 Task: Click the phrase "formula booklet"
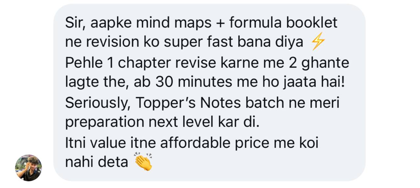coord(283,23)
